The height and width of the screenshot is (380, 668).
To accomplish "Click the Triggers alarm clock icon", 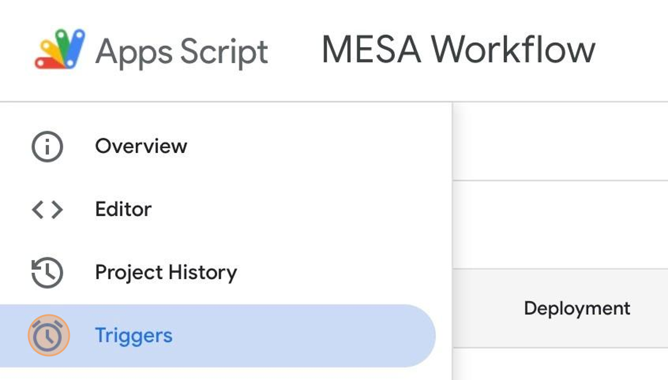I will point(48,336).
